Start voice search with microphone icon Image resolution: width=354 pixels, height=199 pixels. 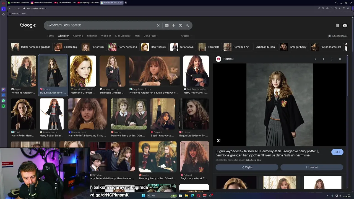point(174,25)
